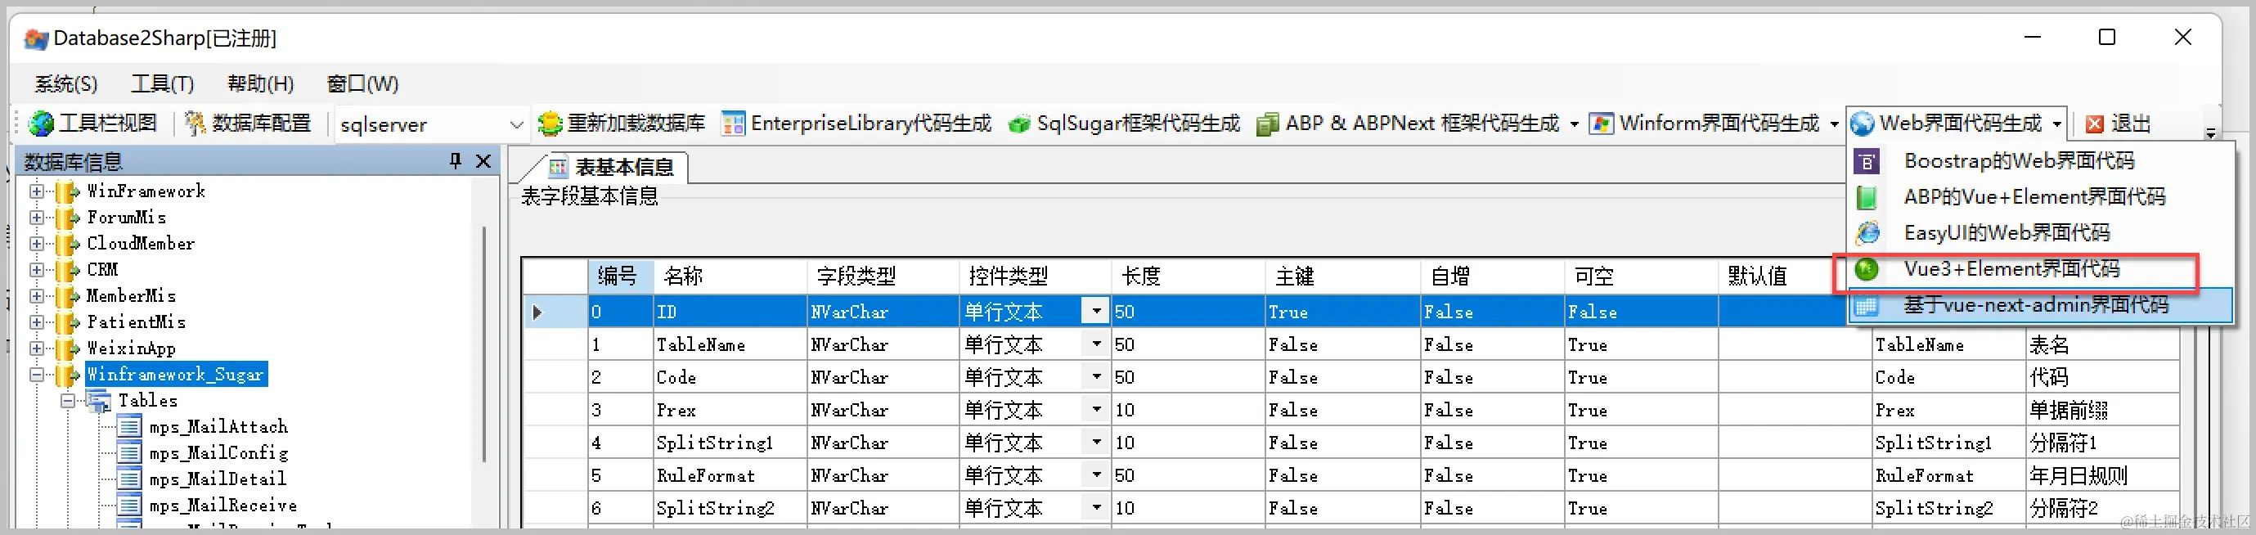Select the mps_MailDetail table

coord(218,480)
